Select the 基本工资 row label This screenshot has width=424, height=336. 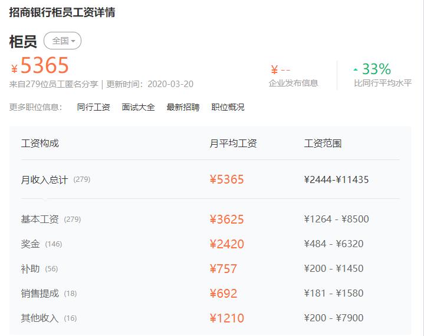pos(40,219)
